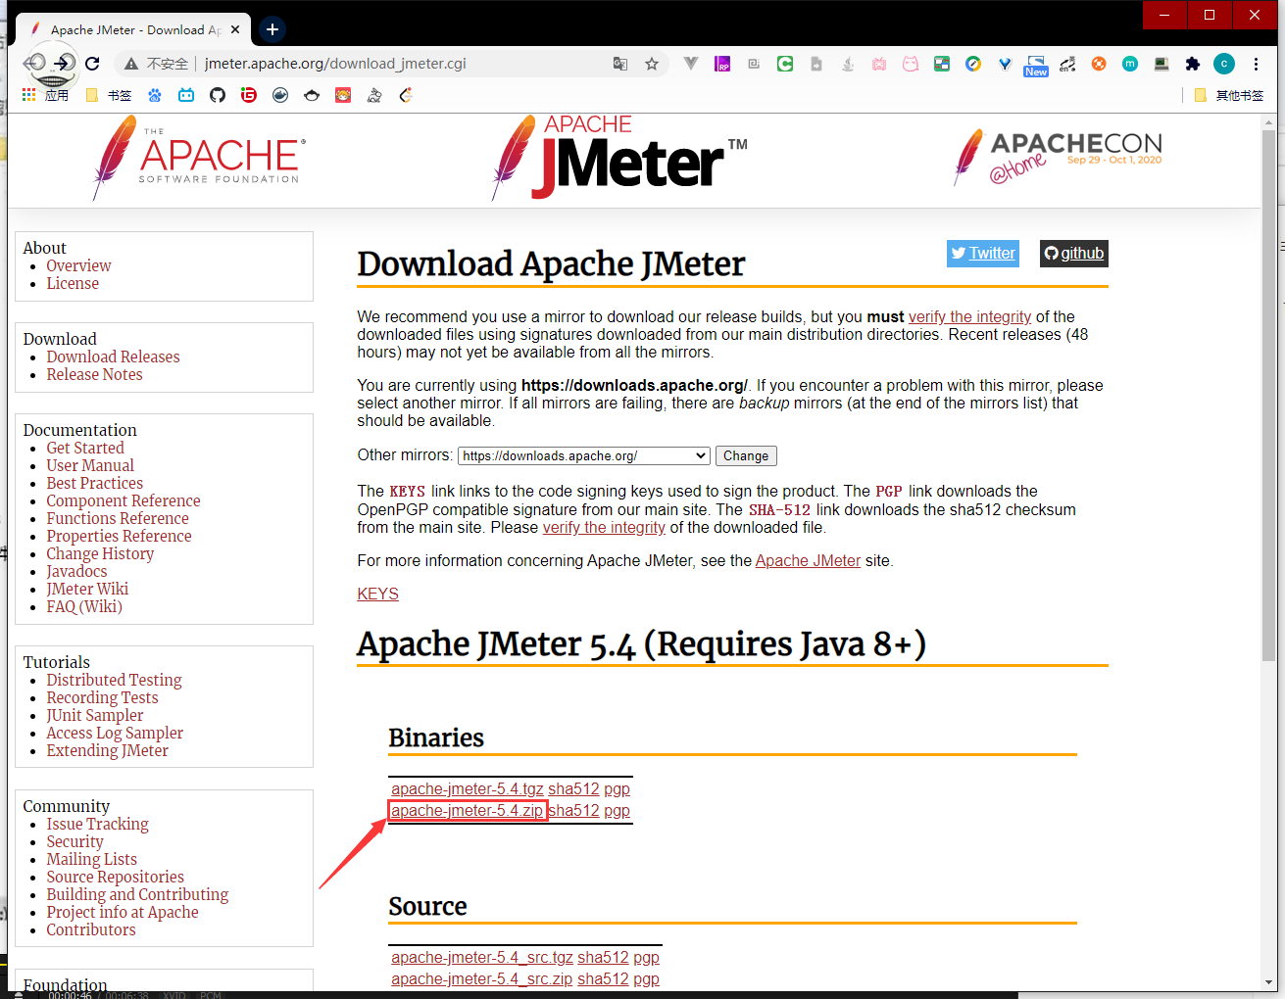Open the 书签 bookmarks folder
Image resolution: width=1285 pixels, height=999 pixels.
coord(109,95)
